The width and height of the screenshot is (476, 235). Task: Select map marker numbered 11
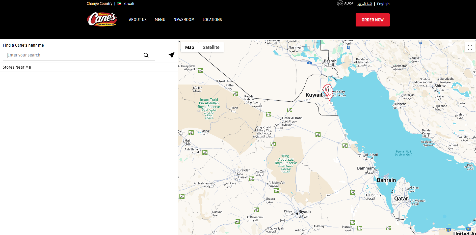tap(329, 90)
